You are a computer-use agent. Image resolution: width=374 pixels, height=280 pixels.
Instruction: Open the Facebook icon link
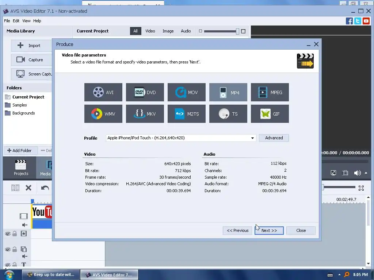tap(349, 21)
